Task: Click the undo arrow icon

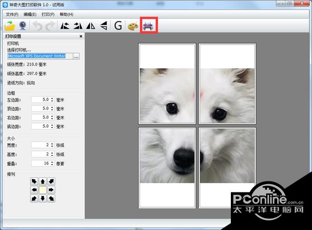Action: point(37,26)
